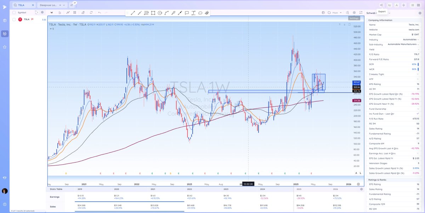Viewport: 425px width, 213px height.
Task: Select the rectangle drawing tool
Action: click(x=153, y=13)
